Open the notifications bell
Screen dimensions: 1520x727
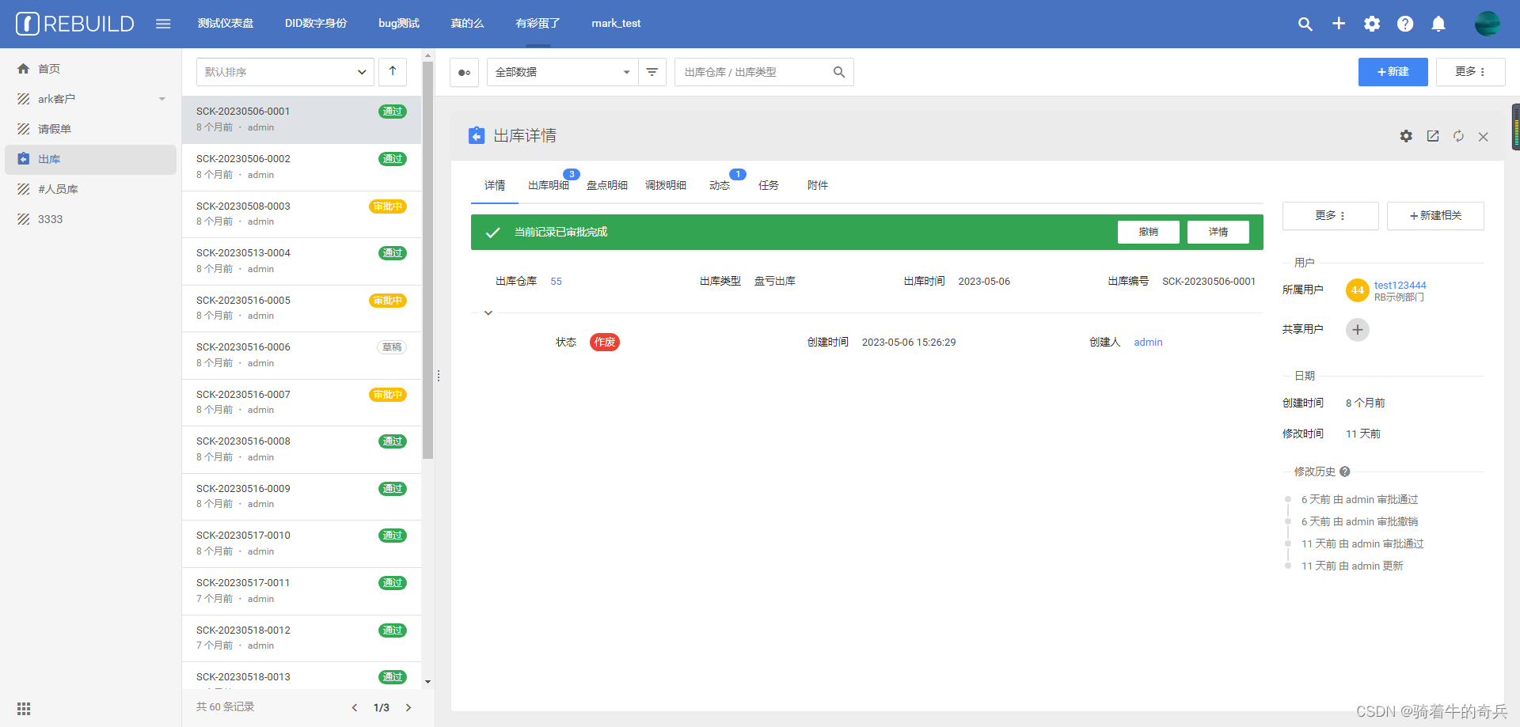[x=1438, y=24]
